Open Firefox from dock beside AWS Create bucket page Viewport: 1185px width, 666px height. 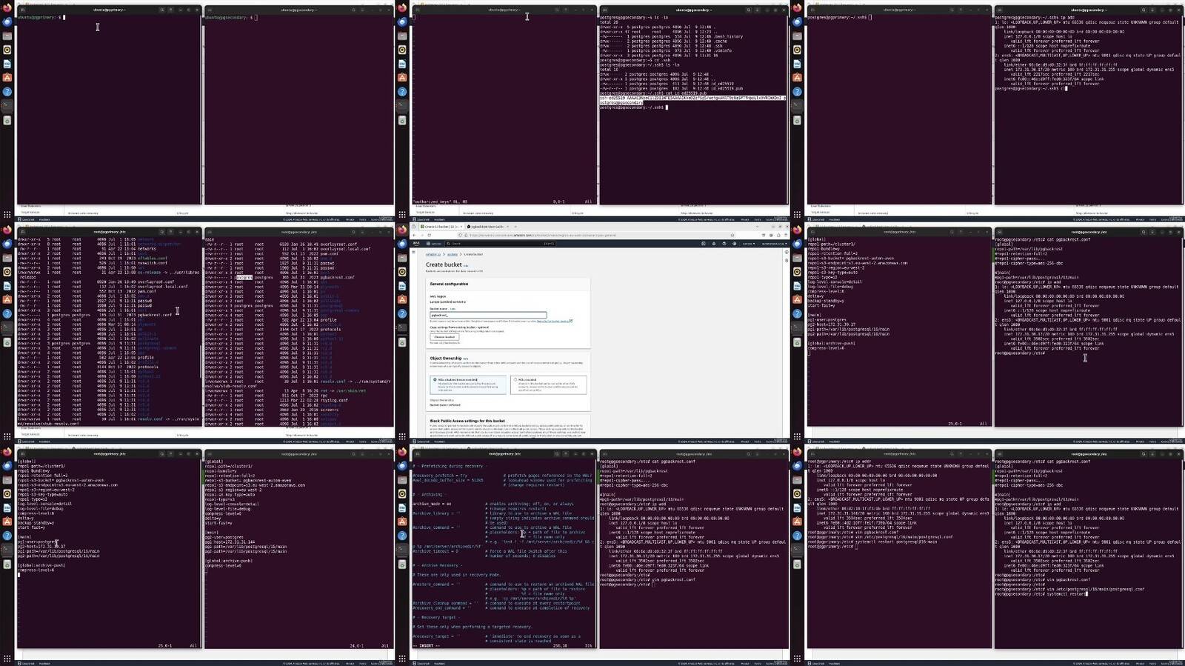point(402,230)
